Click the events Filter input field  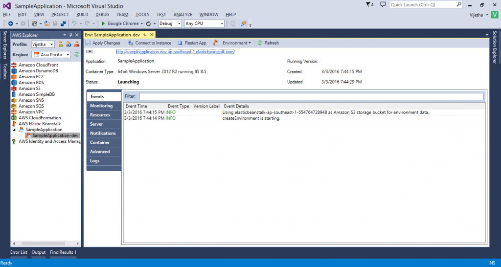tap(311, 96)
